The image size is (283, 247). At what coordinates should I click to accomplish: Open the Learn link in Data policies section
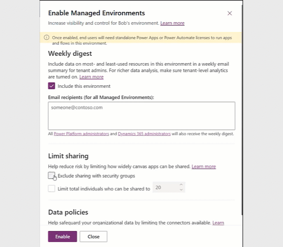218,223
